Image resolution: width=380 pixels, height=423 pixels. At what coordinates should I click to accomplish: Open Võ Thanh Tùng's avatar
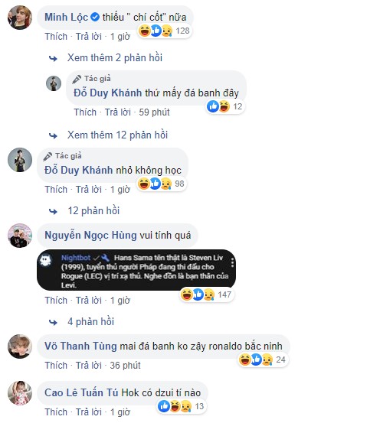click(20, 347)
